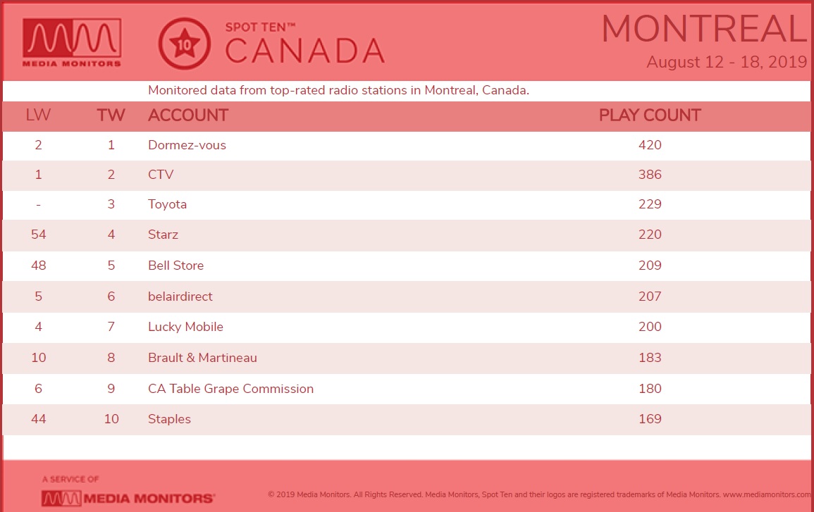Select the CTV account entry
The width and height of the screenshot is (814, 512).
(161, 175)
